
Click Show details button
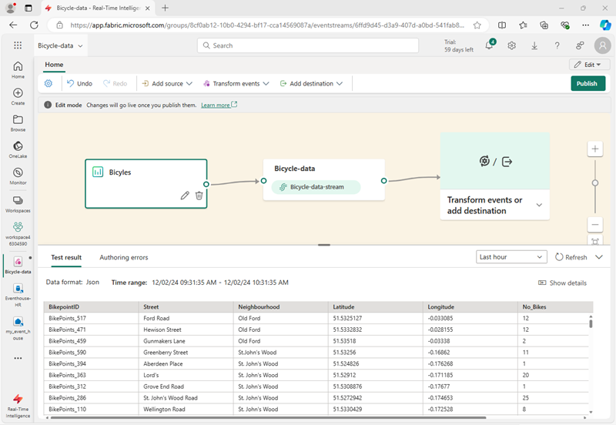tap(562, 283)
